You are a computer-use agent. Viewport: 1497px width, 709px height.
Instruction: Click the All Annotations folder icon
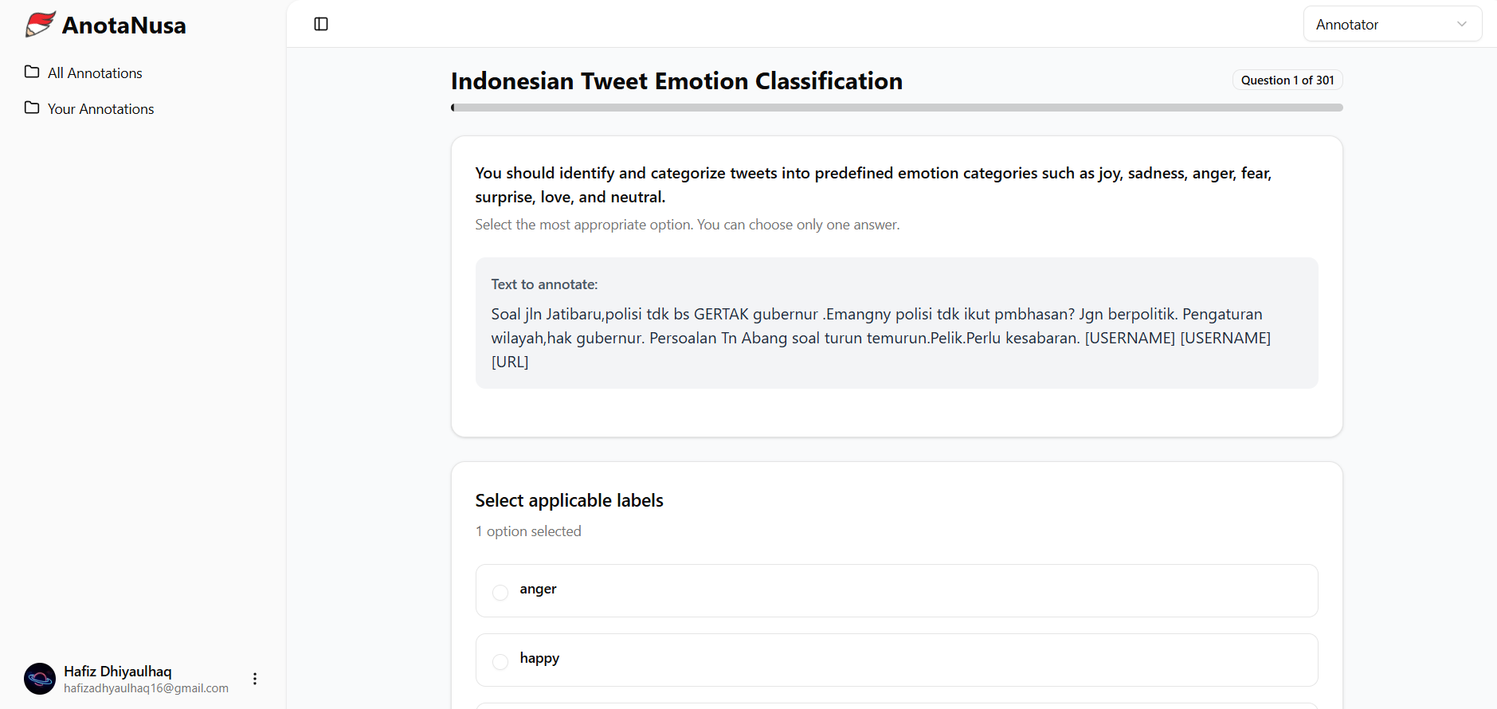click(32, 72)
